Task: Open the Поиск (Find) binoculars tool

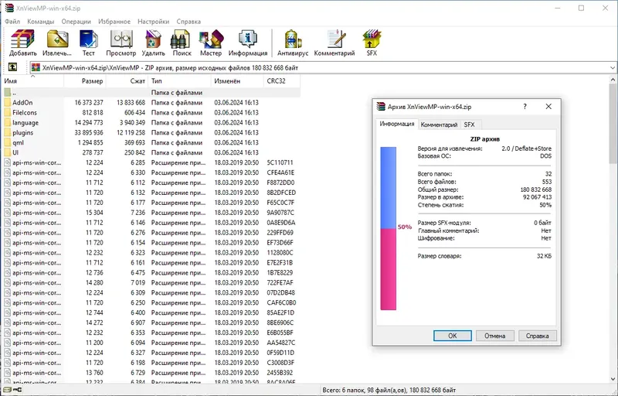Action: click(x=182, y=43)
